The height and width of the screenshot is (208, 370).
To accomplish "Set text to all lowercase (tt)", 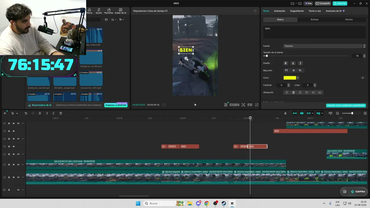I will [293, 70].
